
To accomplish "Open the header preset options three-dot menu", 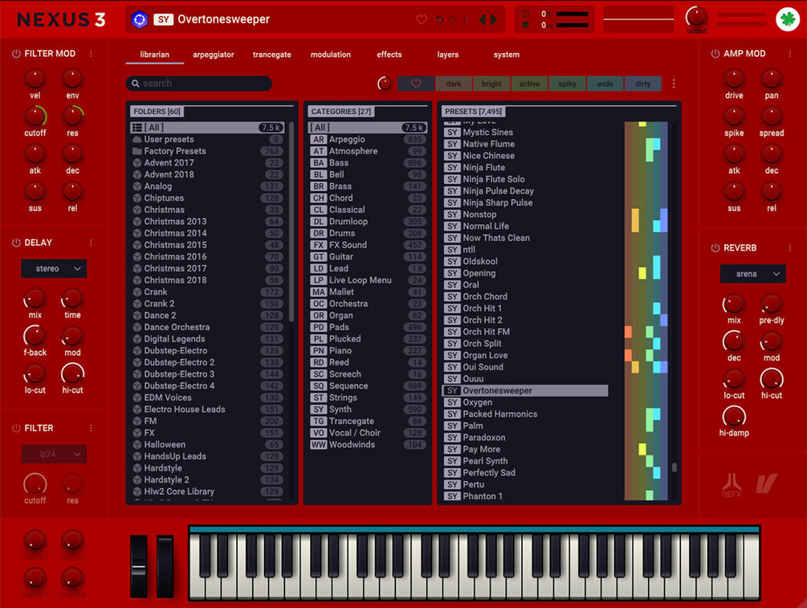I will [x=465, y=19].
